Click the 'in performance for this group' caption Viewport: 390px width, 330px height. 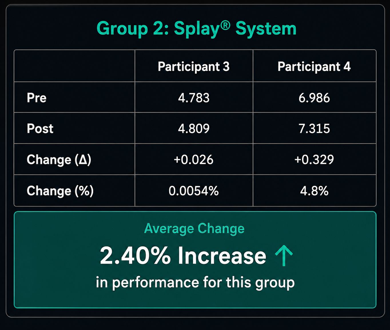point(195,282)
